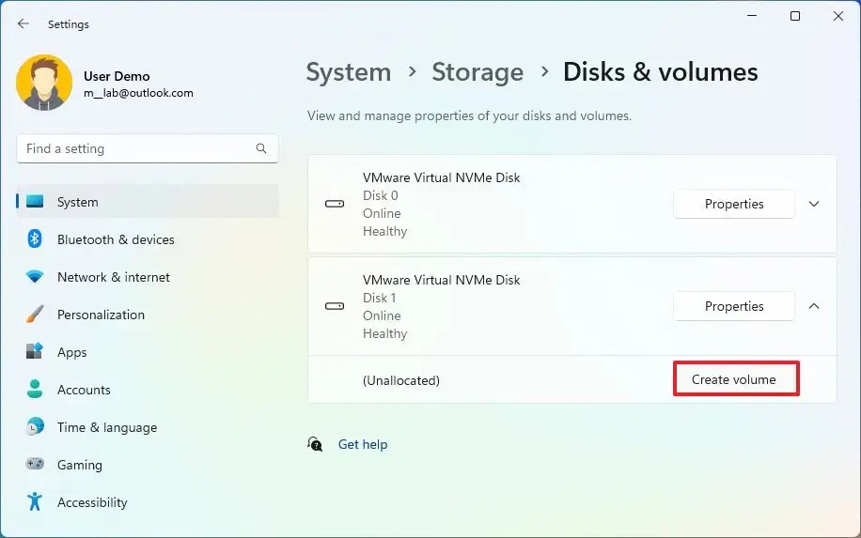Viewport: 861px width, 538px height.
Task: Open Properties for Disk 0
Action: 734,204
